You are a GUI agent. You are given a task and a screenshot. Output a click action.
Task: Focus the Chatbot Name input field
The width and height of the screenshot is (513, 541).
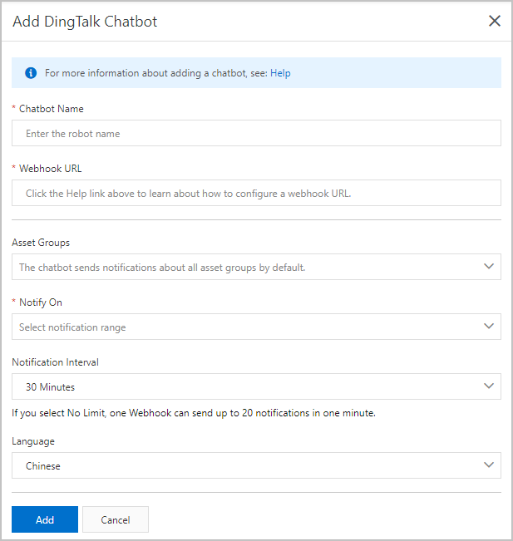256,133
